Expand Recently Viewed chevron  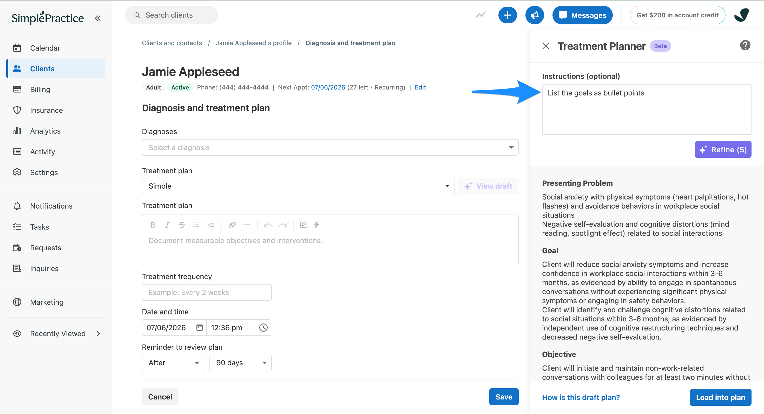click(x=98, y=334)
